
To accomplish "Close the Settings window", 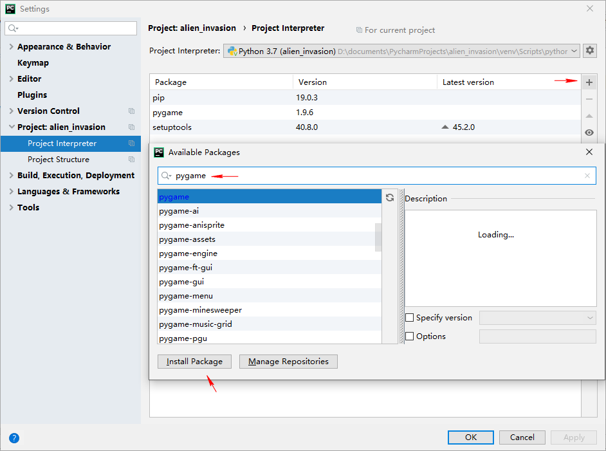I will 590,8.
